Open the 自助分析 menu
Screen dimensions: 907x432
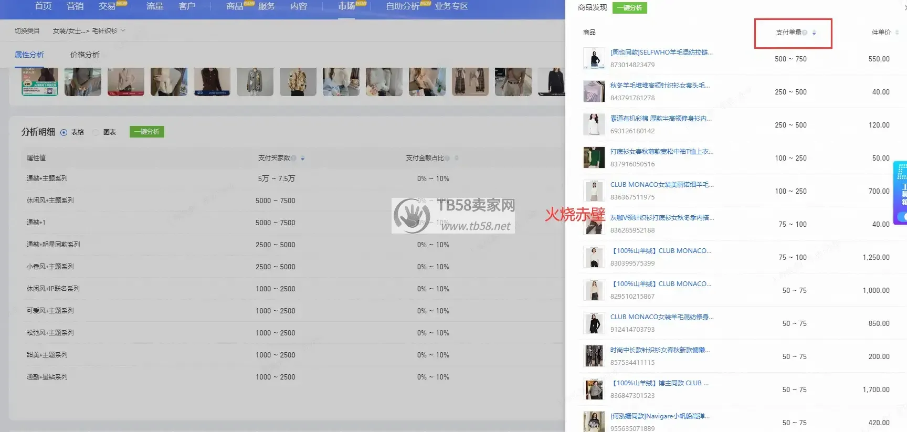point(403,6)
